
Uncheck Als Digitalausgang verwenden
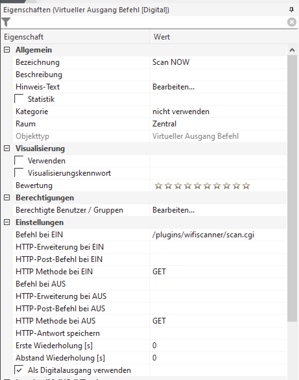(x=19, y=370)
